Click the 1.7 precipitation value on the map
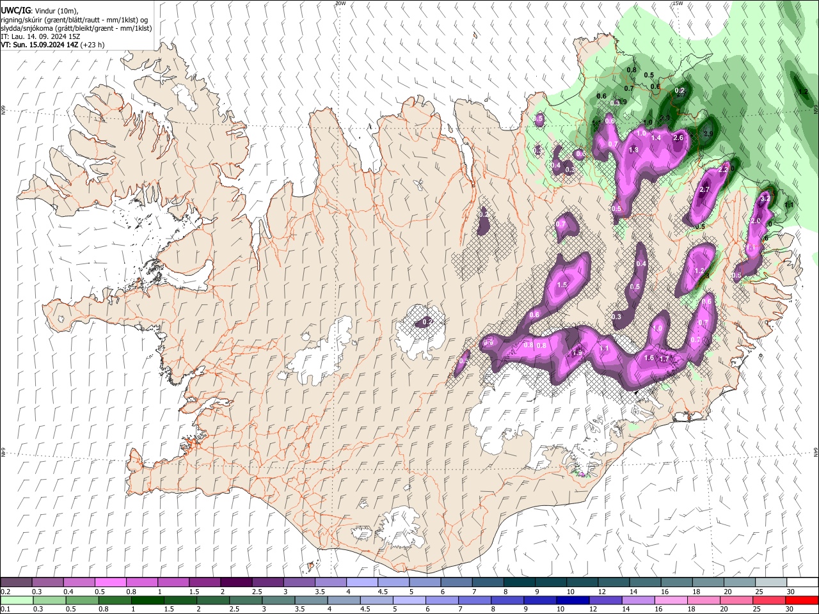Screen dimensions: 819x614 point(664,359)
